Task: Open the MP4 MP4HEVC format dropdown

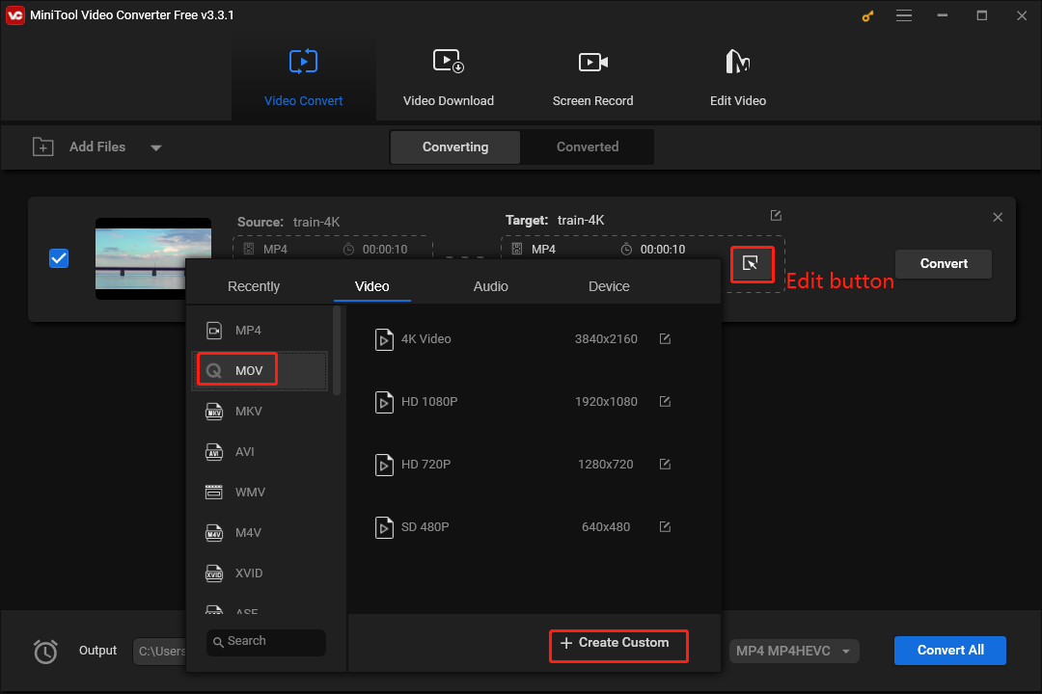Action: point(793,651)
